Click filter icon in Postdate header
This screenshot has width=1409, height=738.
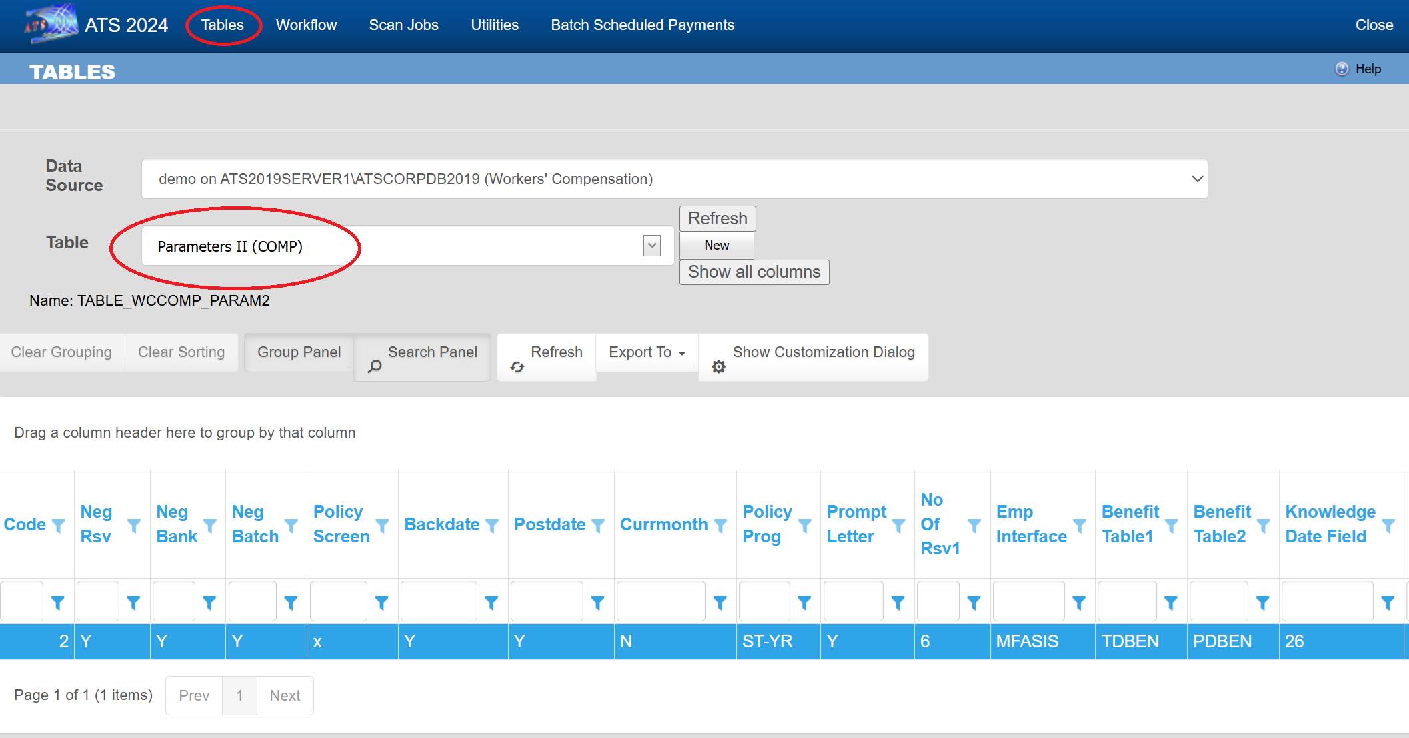point(598,526)
